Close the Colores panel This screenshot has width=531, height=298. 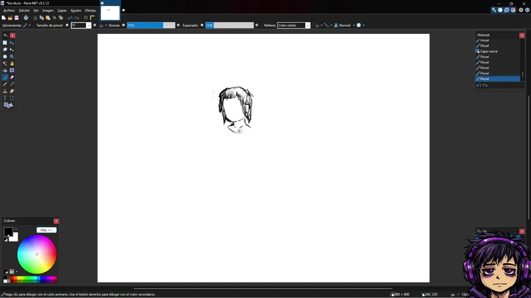(x=56, y=221)
